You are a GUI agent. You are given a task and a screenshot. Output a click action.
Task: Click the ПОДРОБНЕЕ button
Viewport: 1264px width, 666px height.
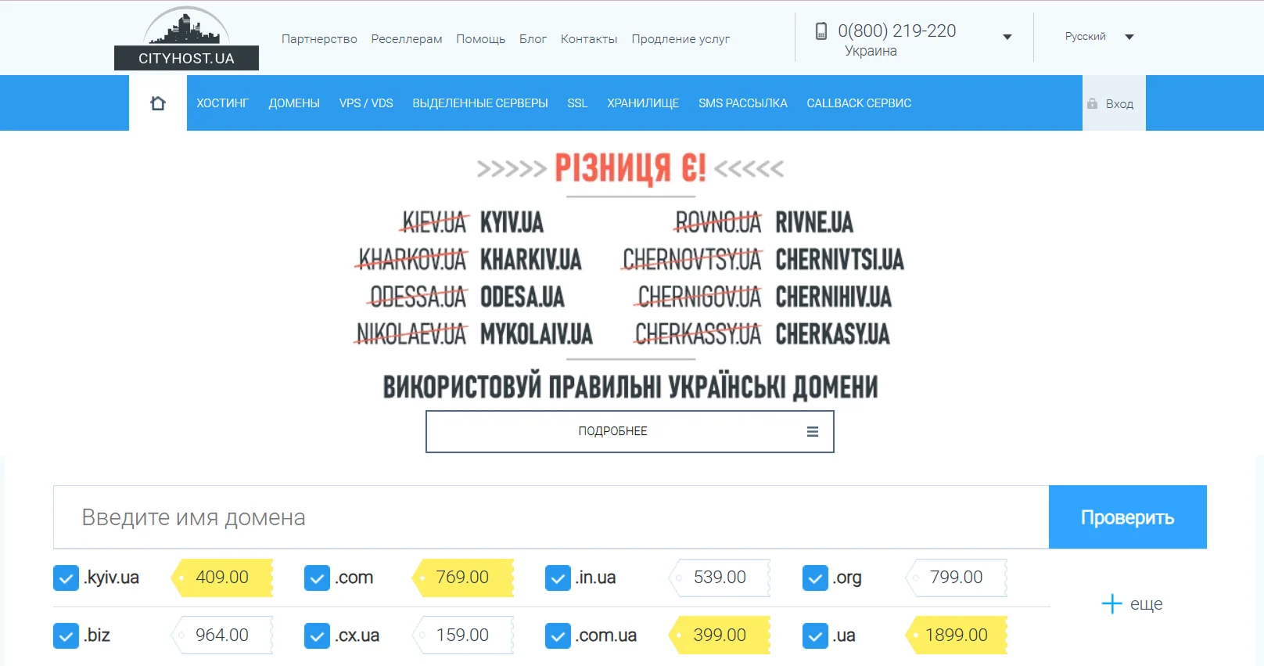[630, 431]
